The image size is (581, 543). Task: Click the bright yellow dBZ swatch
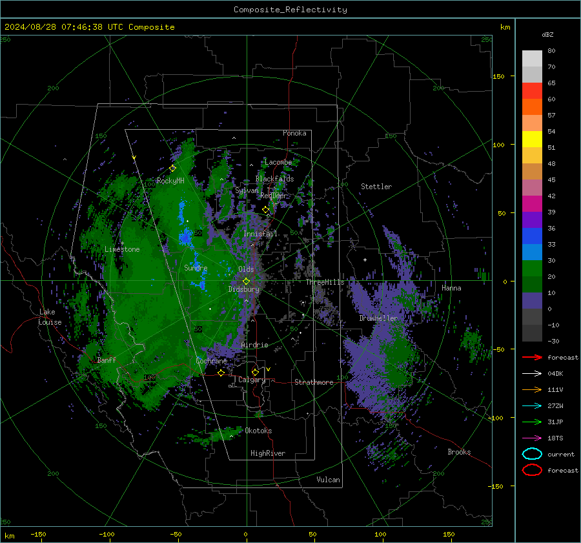(x=532, y=139)
